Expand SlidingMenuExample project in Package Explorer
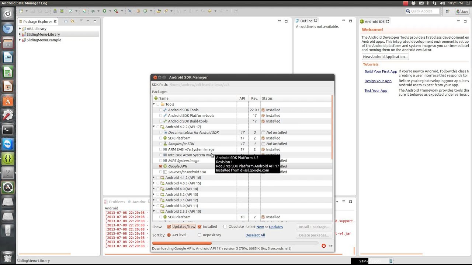This screenshot has height=265, width=472. 20,40
